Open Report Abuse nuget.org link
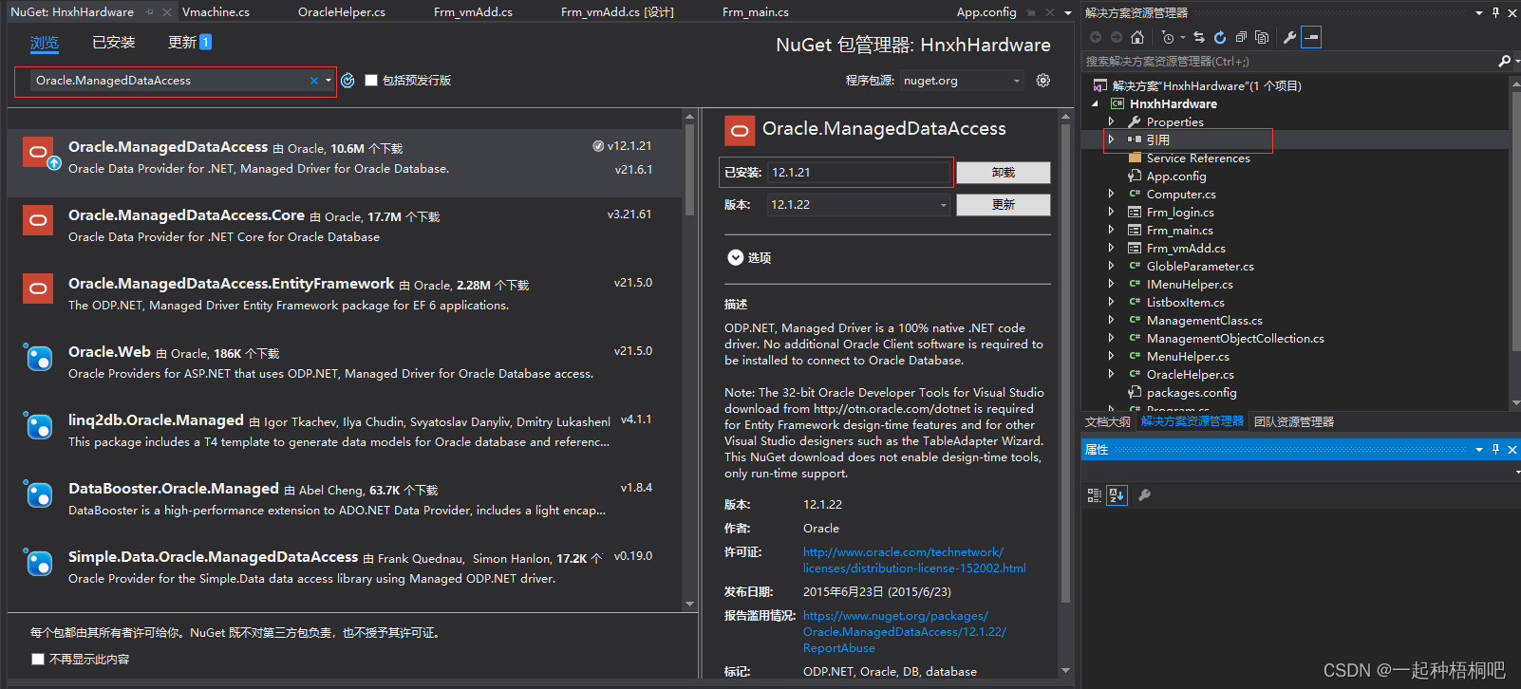Image resolution: width=1521 pixels, height=689 pixels. [x=904, y=632]
